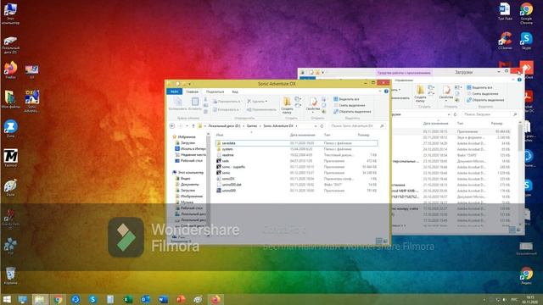Click the Search Sonic Adventure DX field
Image resolution: width=543 pixels, height=305 pixels.
356,126
